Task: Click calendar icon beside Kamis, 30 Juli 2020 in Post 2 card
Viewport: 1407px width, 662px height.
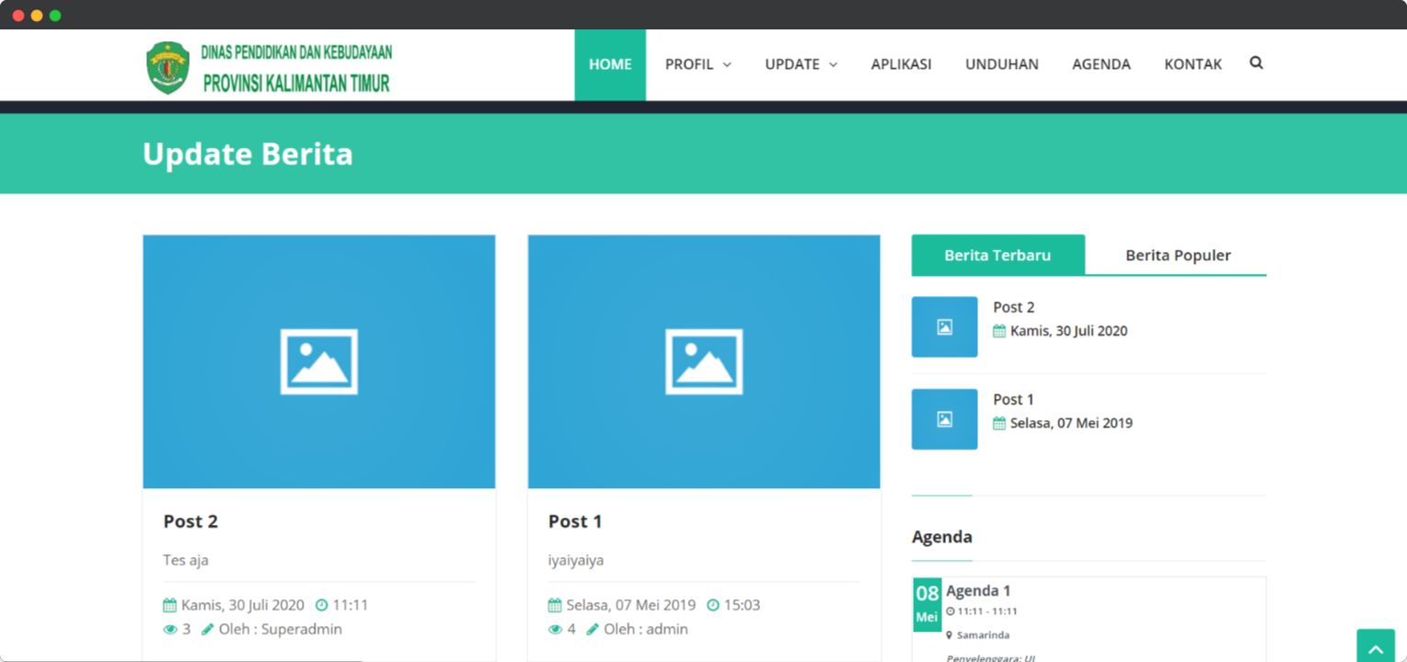Action: click(169, 605)
